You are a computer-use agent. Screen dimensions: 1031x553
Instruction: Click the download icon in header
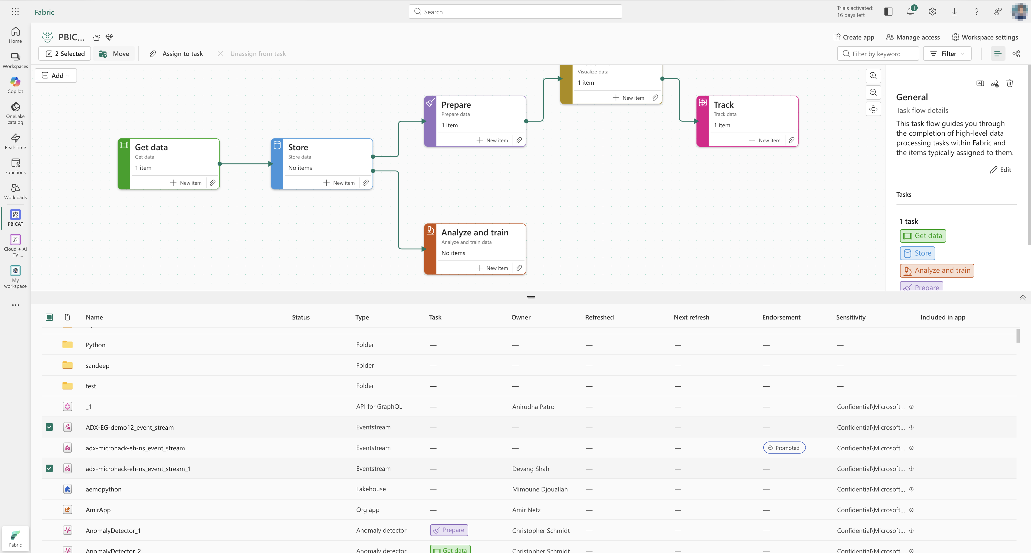[954, 12]
